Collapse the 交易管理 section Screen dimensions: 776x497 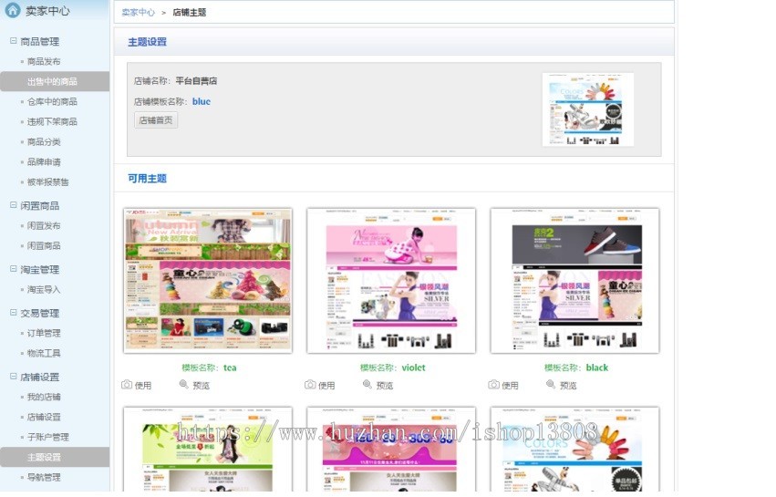pos(13,314)
